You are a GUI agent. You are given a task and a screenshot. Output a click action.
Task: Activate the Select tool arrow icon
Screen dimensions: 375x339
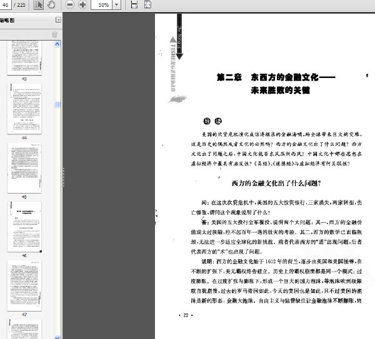click(x=38, y=5)
